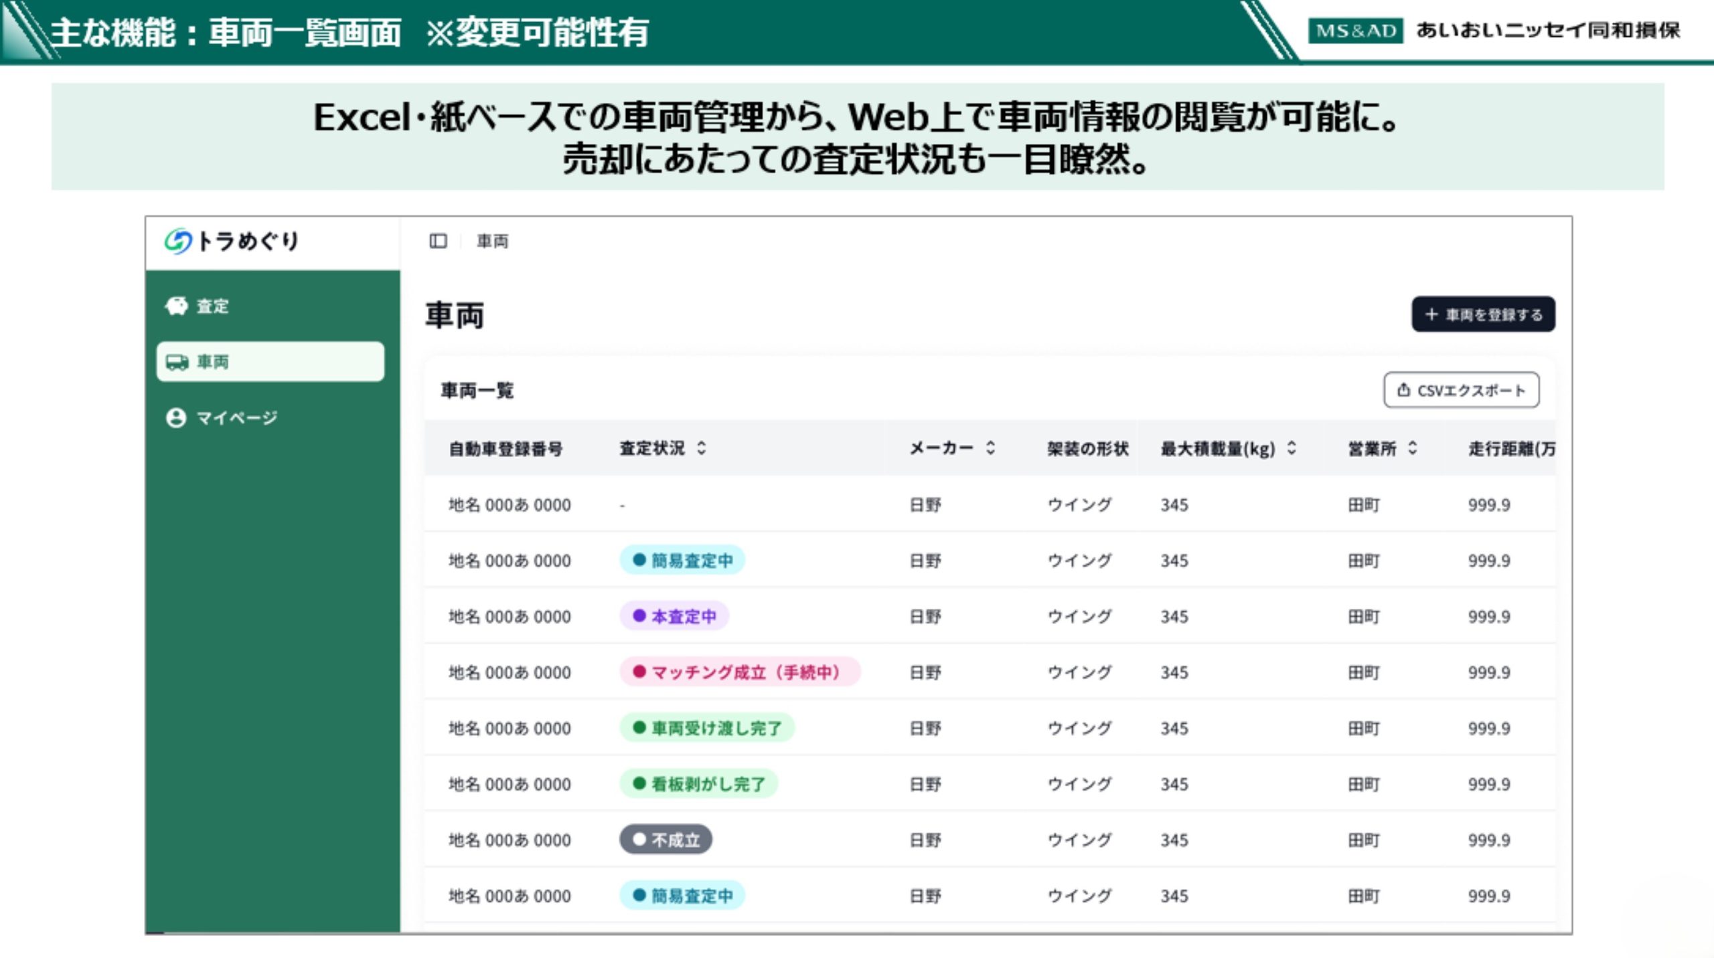Click ウイング in 看板剥がし完了 row
This screenshot has width=1714, height=958.
(1079, 783)
